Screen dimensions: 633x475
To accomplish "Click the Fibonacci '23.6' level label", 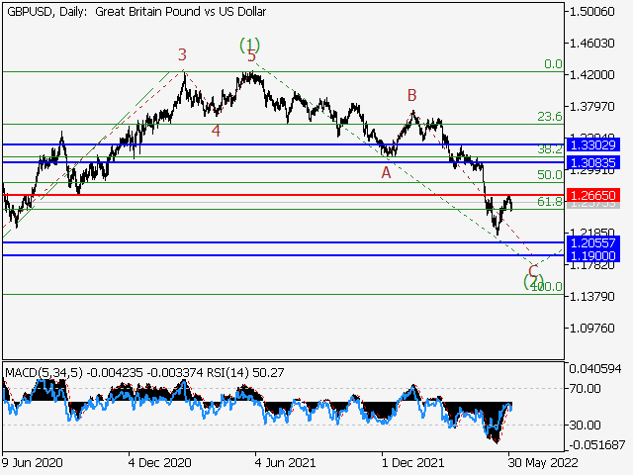I will coord(550,117).
